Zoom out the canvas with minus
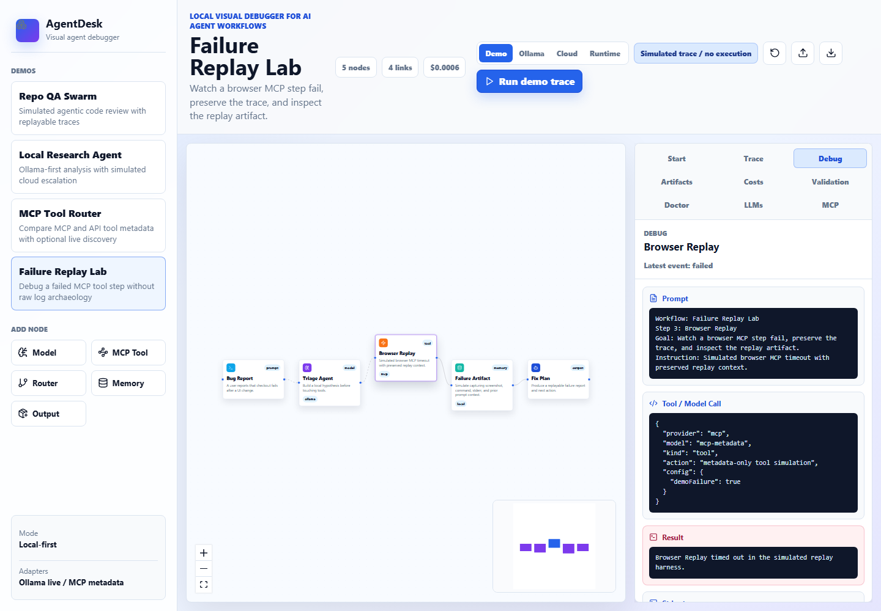This screenshot has height=611, width=881. 204,569
